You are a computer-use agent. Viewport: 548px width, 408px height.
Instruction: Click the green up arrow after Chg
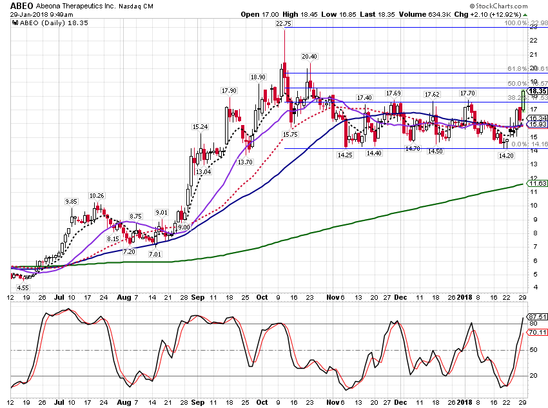pyautogui.click(x=525, y=15)
